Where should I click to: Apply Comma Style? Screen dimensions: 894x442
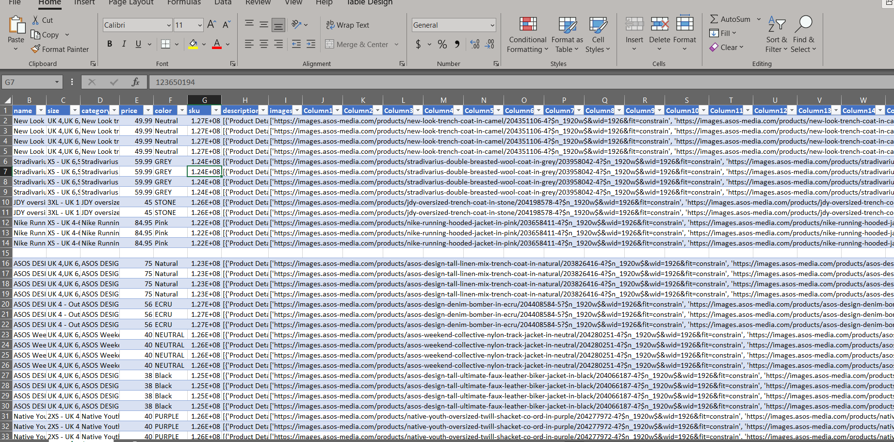click(457, 44)
